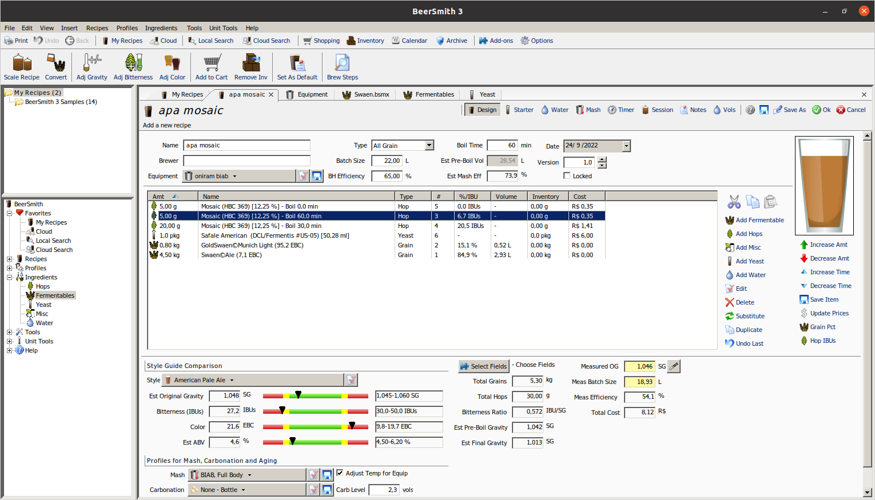Screen dimensions: 875x500
Task: Click the beer glass color preview
Action: coord(824,186)
